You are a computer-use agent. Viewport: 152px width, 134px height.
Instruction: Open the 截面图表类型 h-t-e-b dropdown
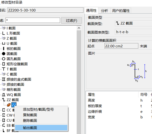pos(133,32)
